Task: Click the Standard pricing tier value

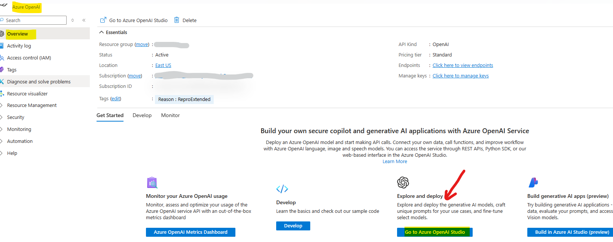Action: pyautogui.click(x=442, y=55)
